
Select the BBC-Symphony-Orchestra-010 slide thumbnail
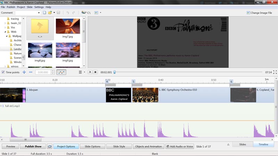click(145, 95)
